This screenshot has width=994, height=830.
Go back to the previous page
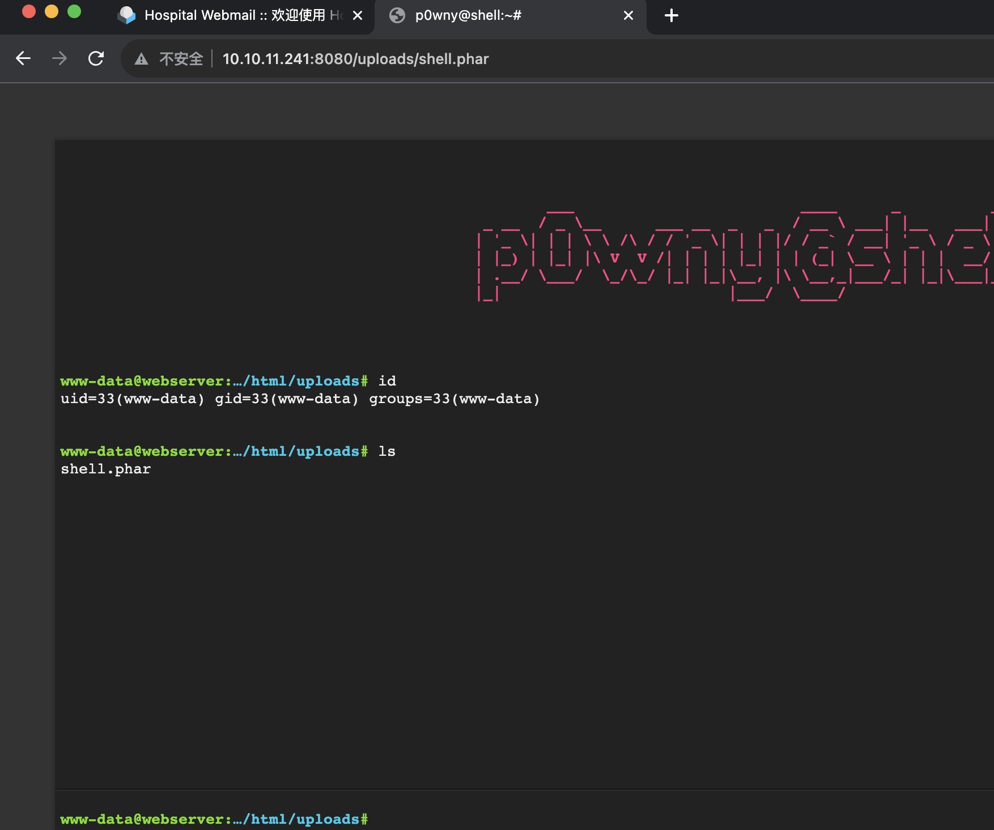tap(23, 58)
